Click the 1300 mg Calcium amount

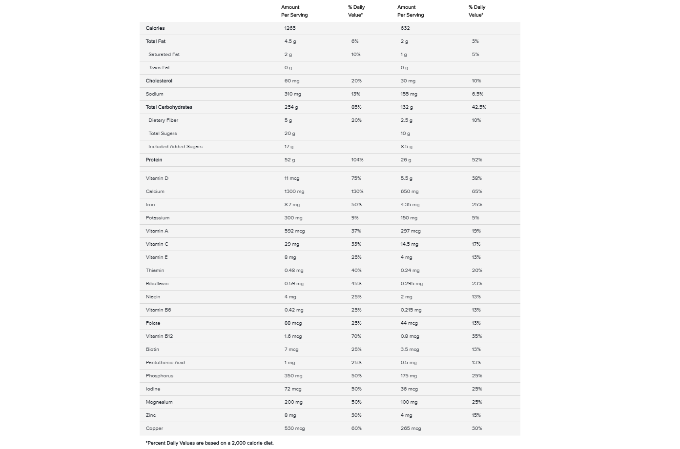pos(294,192)
